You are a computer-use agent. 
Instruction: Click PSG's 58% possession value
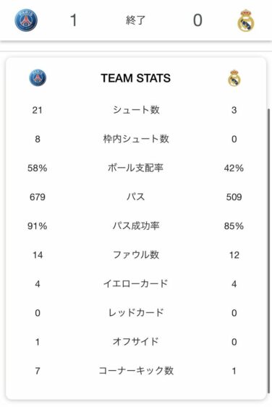click(x=38, y=168)
